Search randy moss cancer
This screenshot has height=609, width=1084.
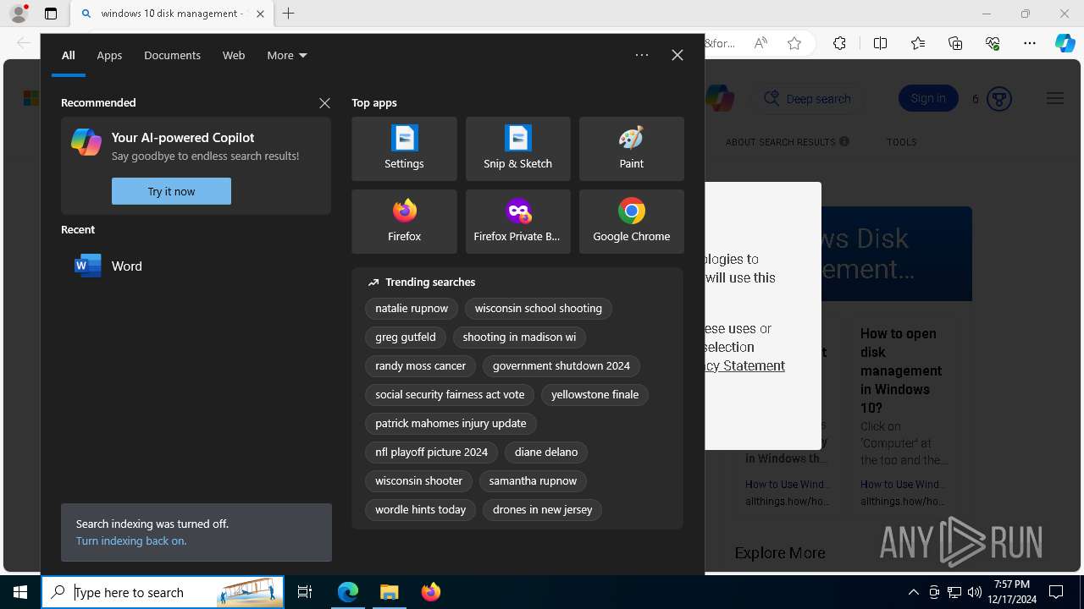coord(421,366)
